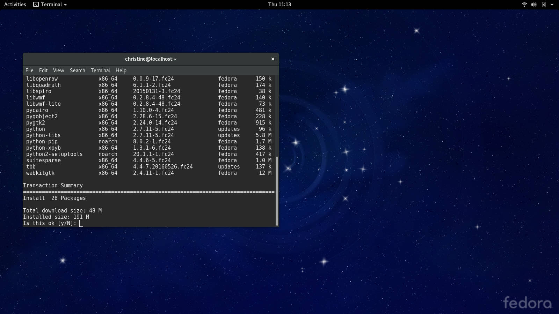The image size is (559, 314).
Task: Click the package name python-libs
Action: click(x=43, y=135)
